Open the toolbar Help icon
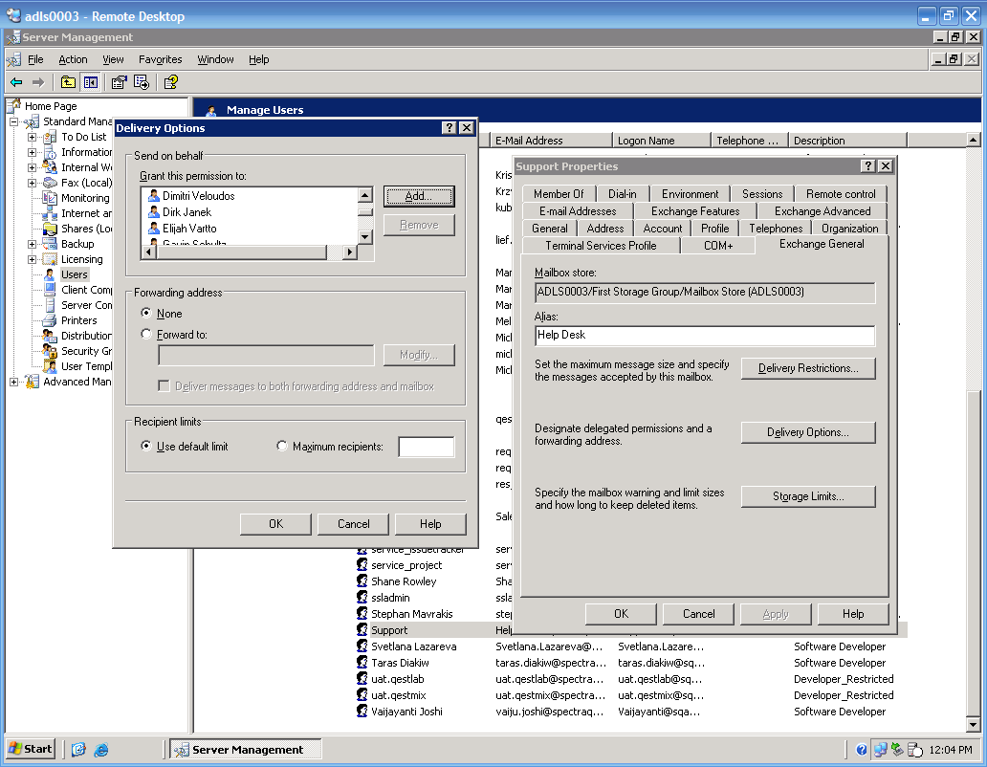Image resolution: width=987 pixels, height=767 pixels. (170, 82)
